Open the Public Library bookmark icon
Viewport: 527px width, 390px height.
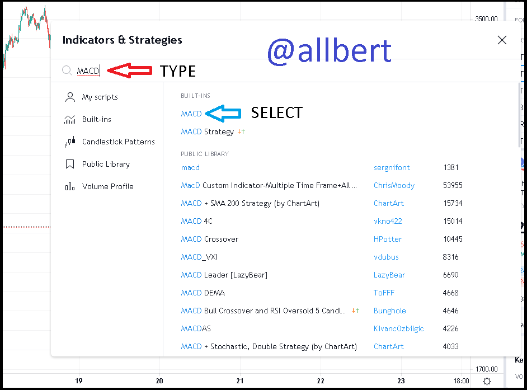click(x=70, y=164)
